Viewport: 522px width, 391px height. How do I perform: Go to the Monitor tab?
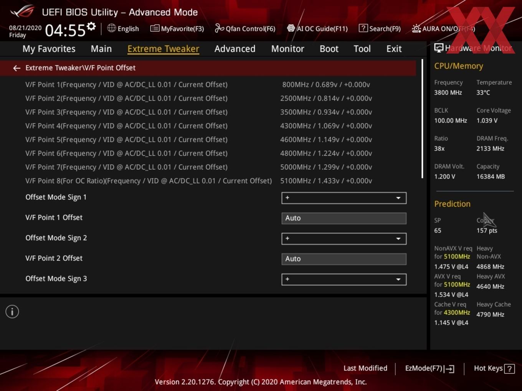point(288,49)
